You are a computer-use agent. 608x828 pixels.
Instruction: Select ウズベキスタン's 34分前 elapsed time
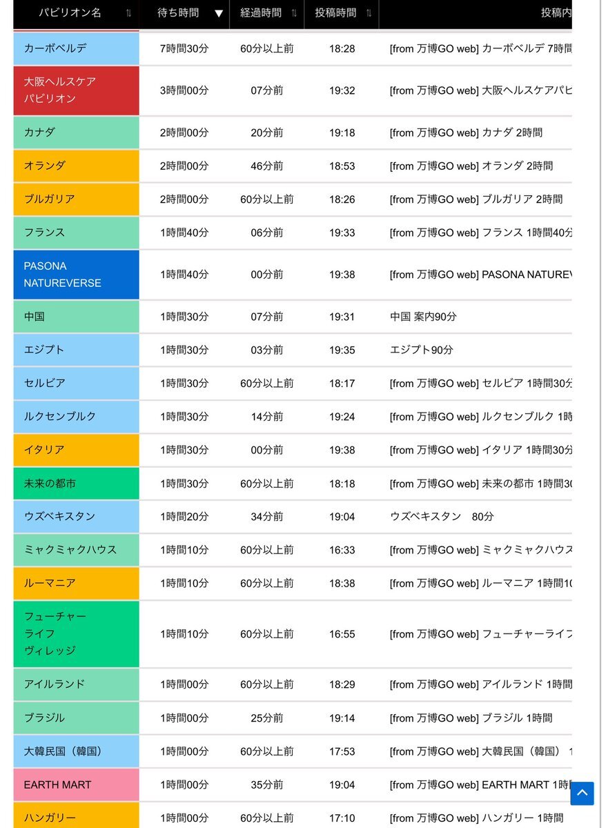coord(267,517)
